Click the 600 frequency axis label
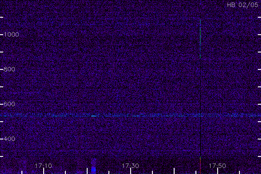 [9, 104]
